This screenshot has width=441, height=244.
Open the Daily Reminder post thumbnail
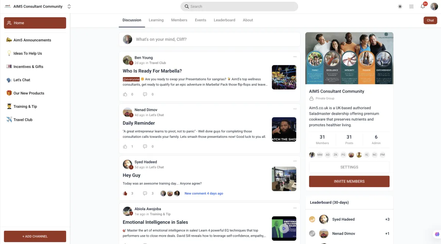coord(284,129)
